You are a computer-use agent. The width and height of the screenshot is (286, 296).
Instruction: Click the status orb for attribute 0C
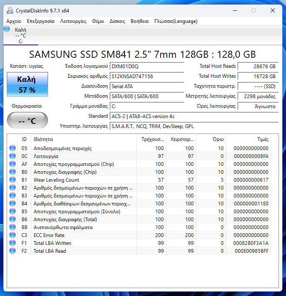[x=12, y=156]
